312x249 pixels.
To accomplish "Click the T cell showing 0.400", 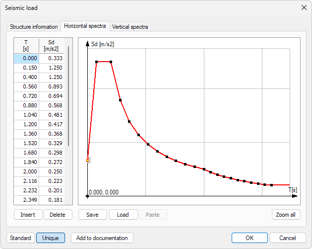I will tap(26, 77).
